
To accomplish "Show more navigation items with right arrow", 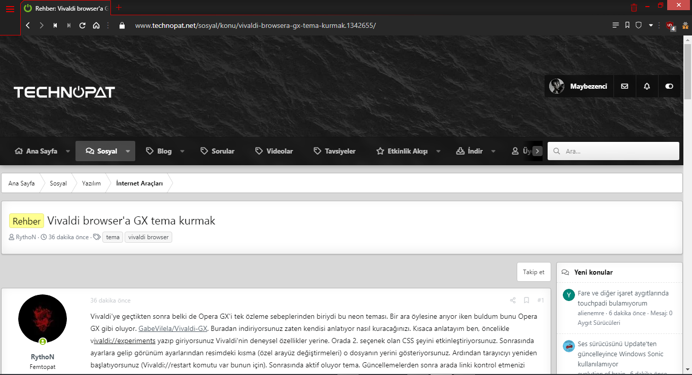I will (x=537, y=151).
